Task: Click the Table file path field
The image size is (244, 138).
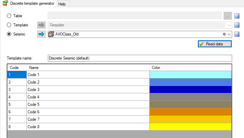Action: 135,15
